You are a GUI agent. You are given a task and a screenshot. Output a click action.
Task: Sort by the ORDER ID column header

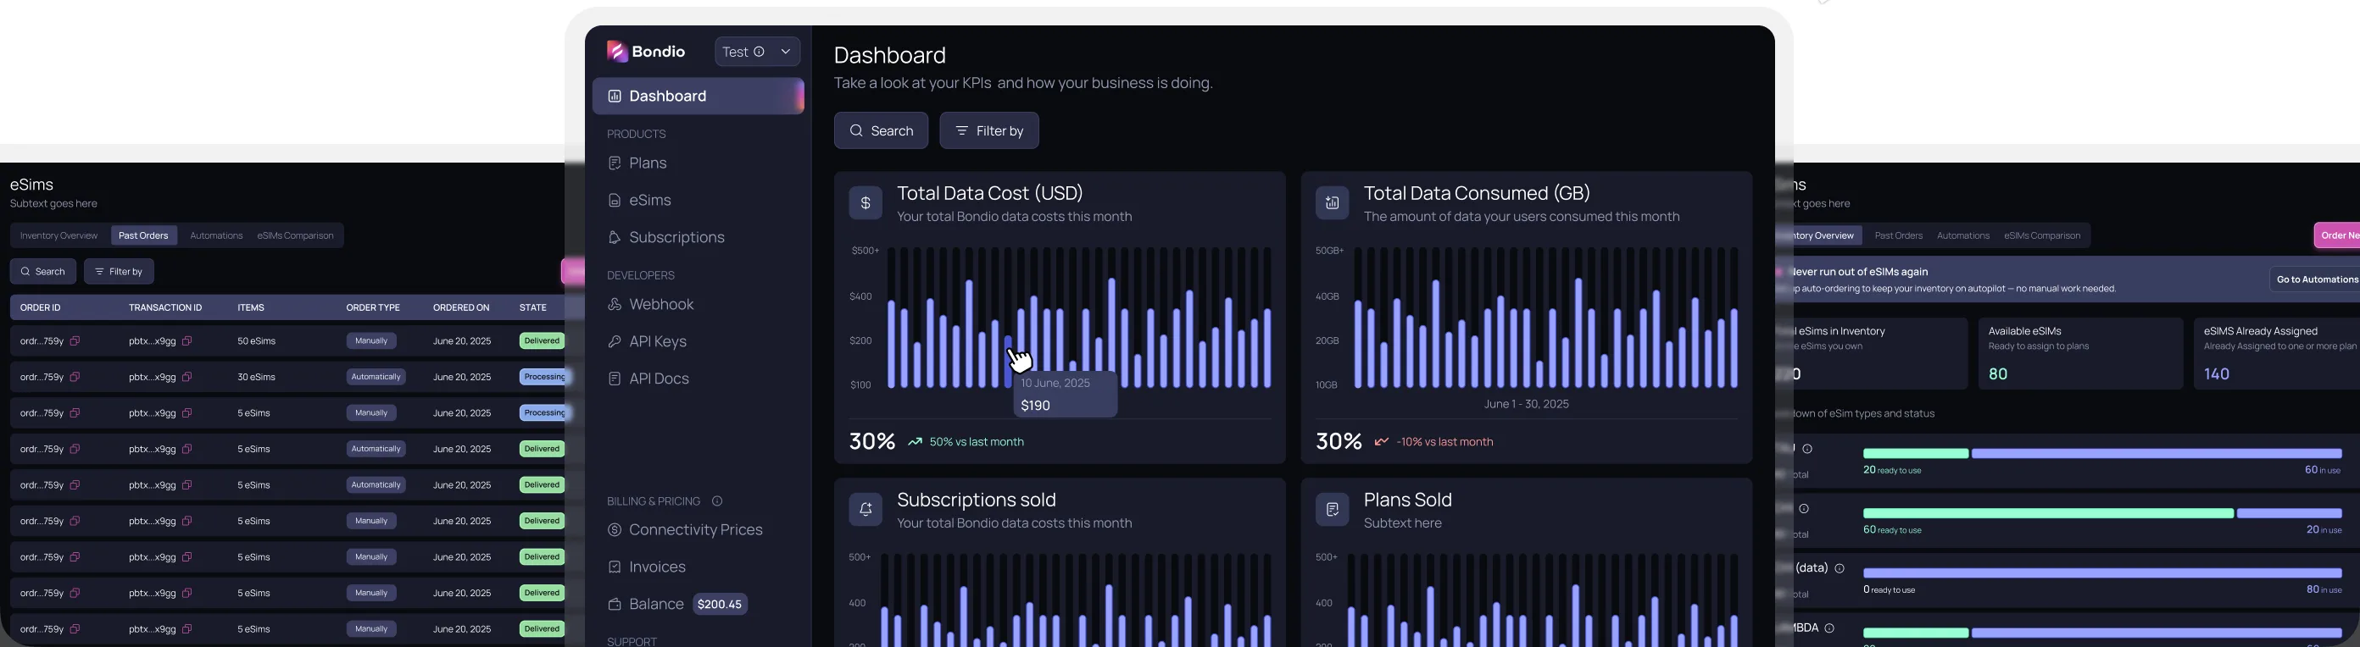(x=41, y=308)
